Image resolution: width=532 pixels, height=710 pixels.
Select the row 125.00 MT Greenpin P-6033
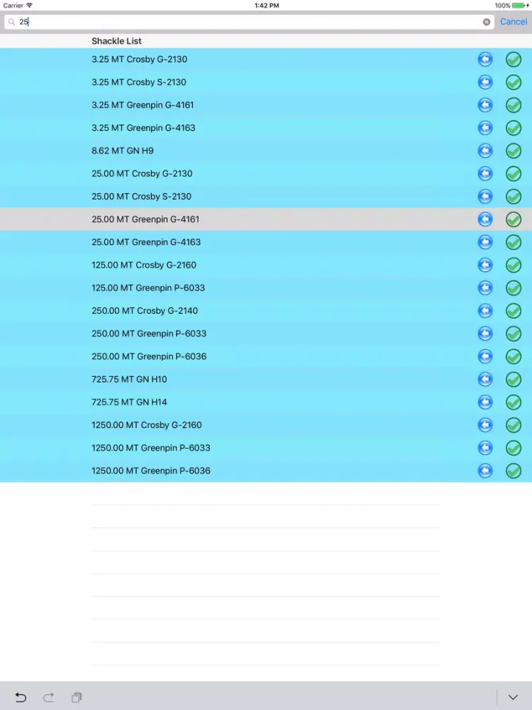pos(266,288)
